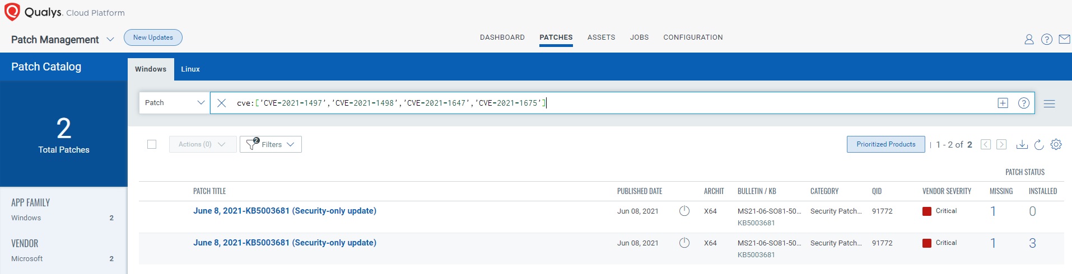Click Security Patch category in second row

[x=836, y=243]
